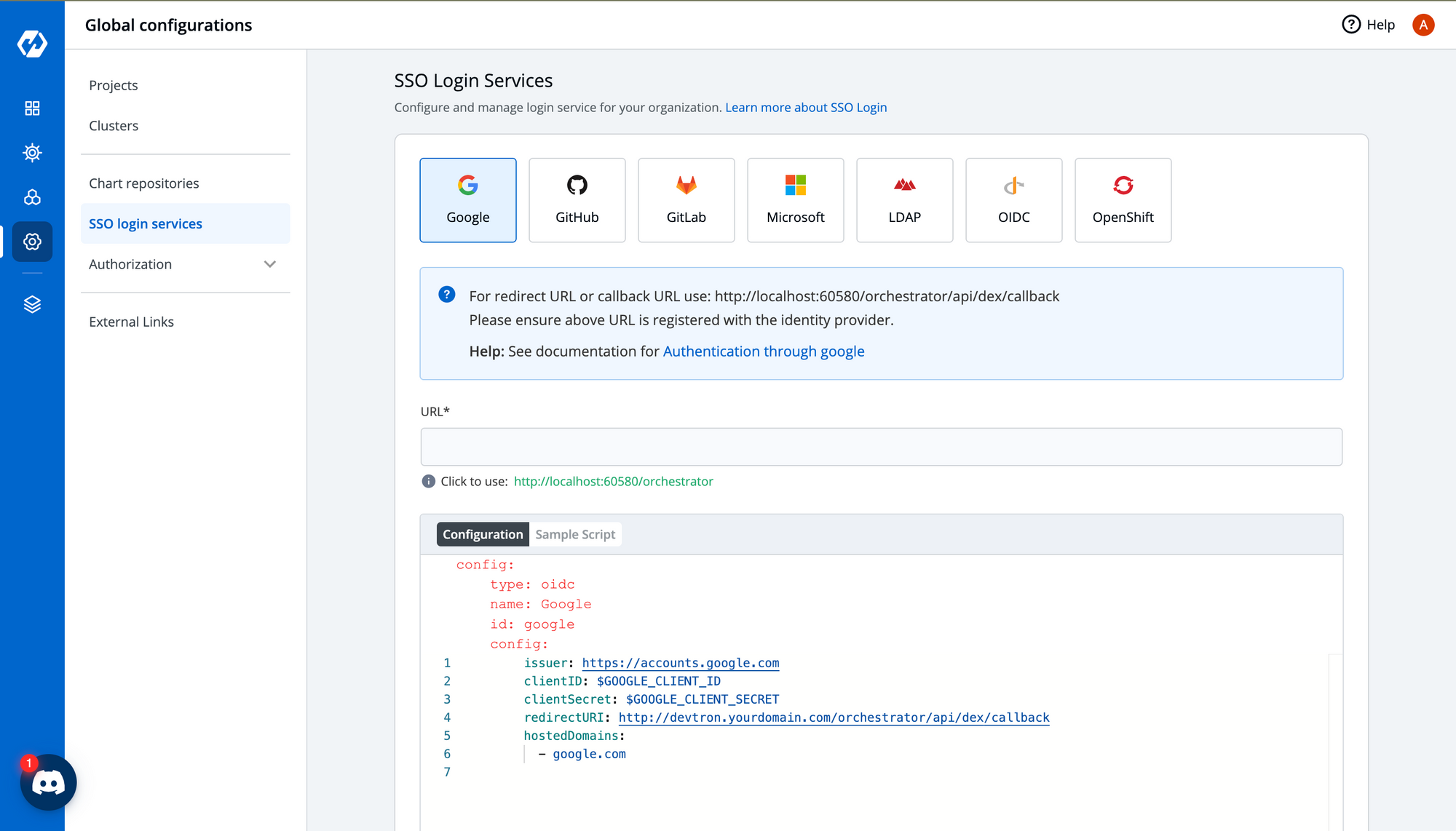Image resolution: width=1456 pixels, height=831 pixels.
Task: Click the $GOOGLE_CLIENT_SECRET value in editor
Action: tap(703, 699)
